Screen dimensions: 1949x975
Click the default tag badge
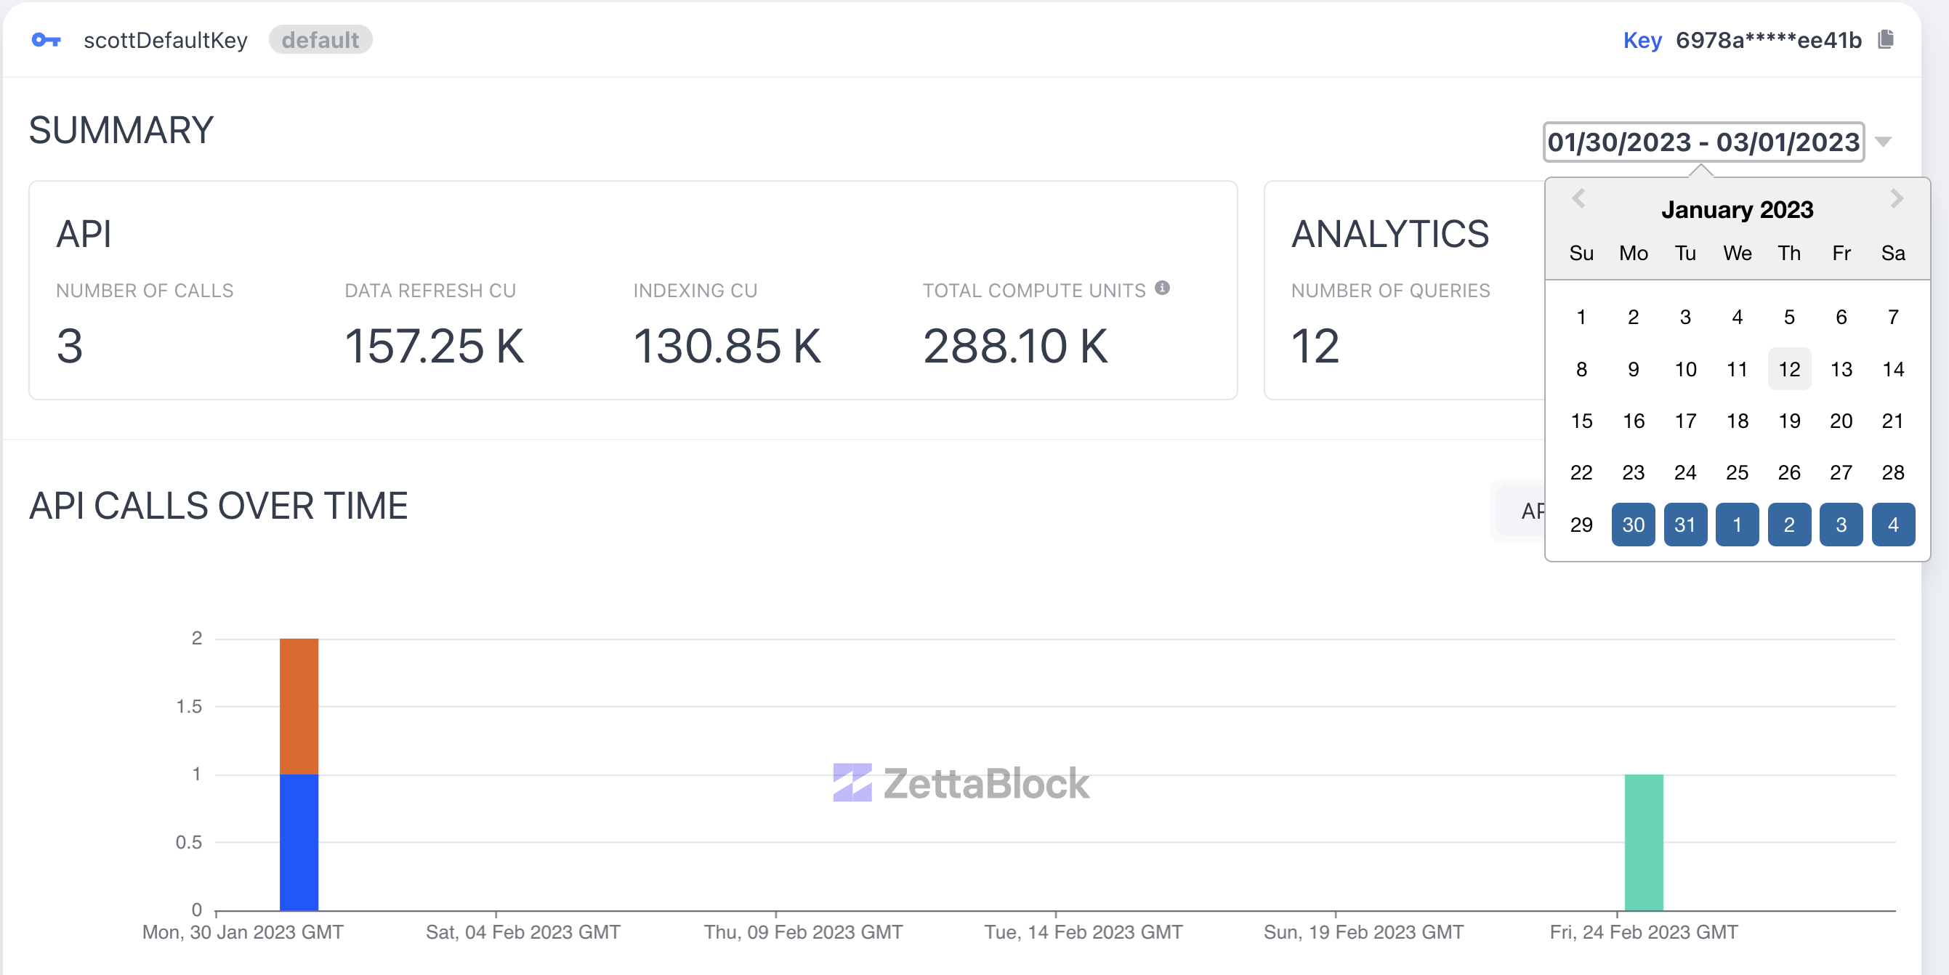coord(320,40)
